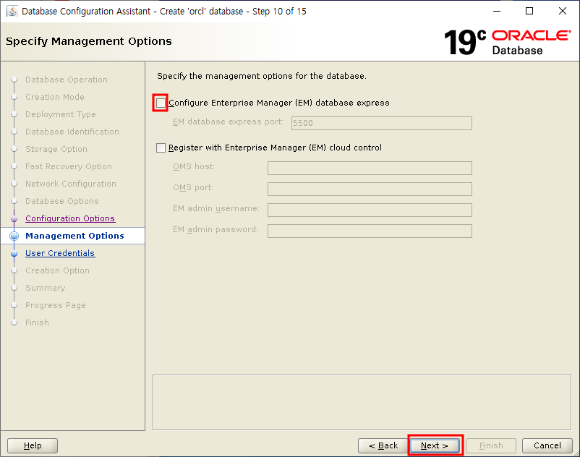Cancel the database creation wizard
Image resolution: width=580 pixels, height=457 pixels.
(x=547, y=445)
